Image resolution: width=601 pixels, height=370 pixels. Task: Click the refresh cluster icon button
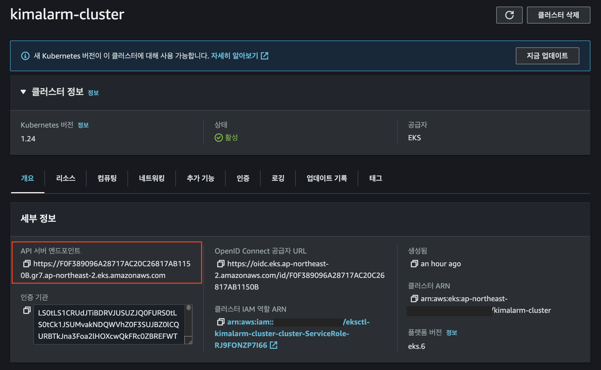click(x=509, y=15)
